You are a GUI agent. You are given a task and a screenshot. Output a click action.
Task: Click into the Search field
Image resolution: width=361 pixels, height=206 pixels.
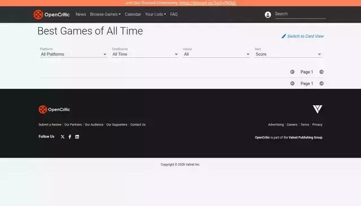point(301,14)
